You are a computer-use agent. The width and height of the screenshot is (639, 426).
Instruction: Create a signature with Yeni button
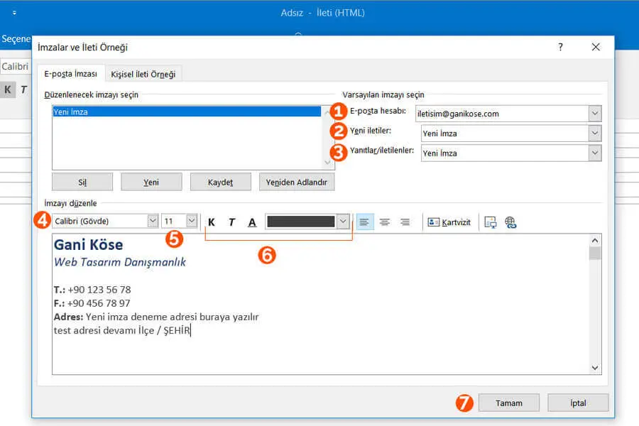(x=151, y=182)
